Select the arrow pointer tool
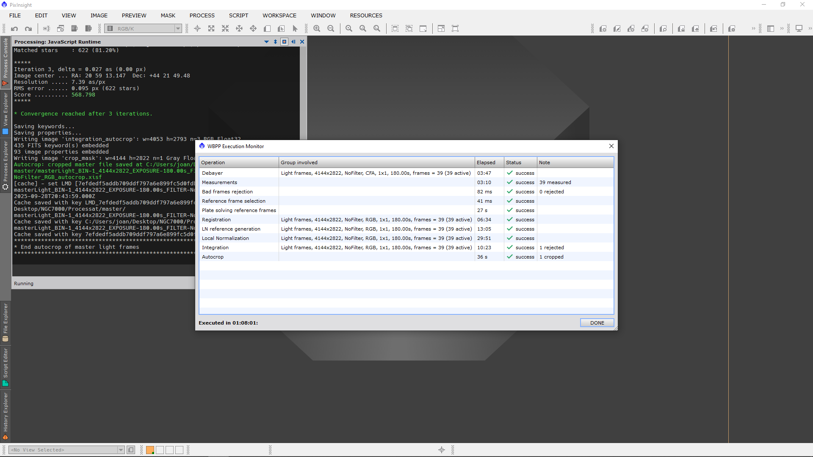This screenshot has height=457, width=813. click(x=295, y=29)
